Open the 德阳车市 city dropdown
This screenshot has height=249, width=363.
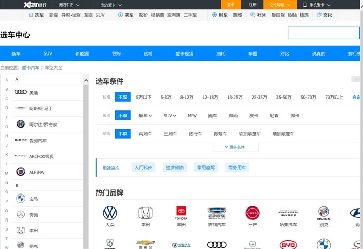(x=69, y=5)
